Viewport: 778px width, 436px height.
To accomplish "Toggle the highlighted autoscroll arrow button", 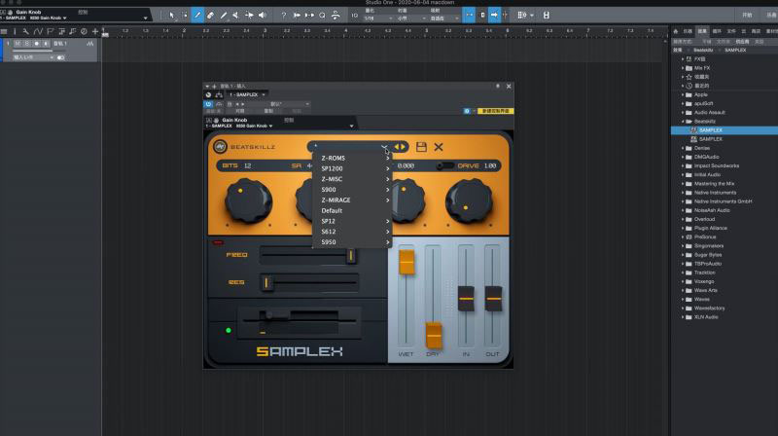I will point(494,16).
